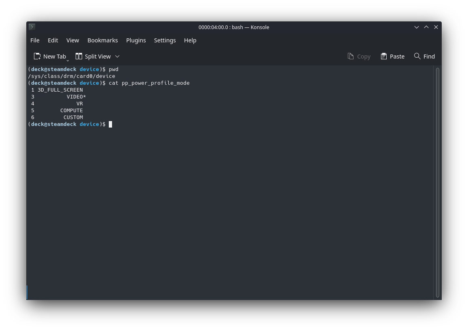Screen dimensions: 468x331
Task: Expand the New Tab dropdown arrow
Action: pyautogui.click(x=68, y=61)
